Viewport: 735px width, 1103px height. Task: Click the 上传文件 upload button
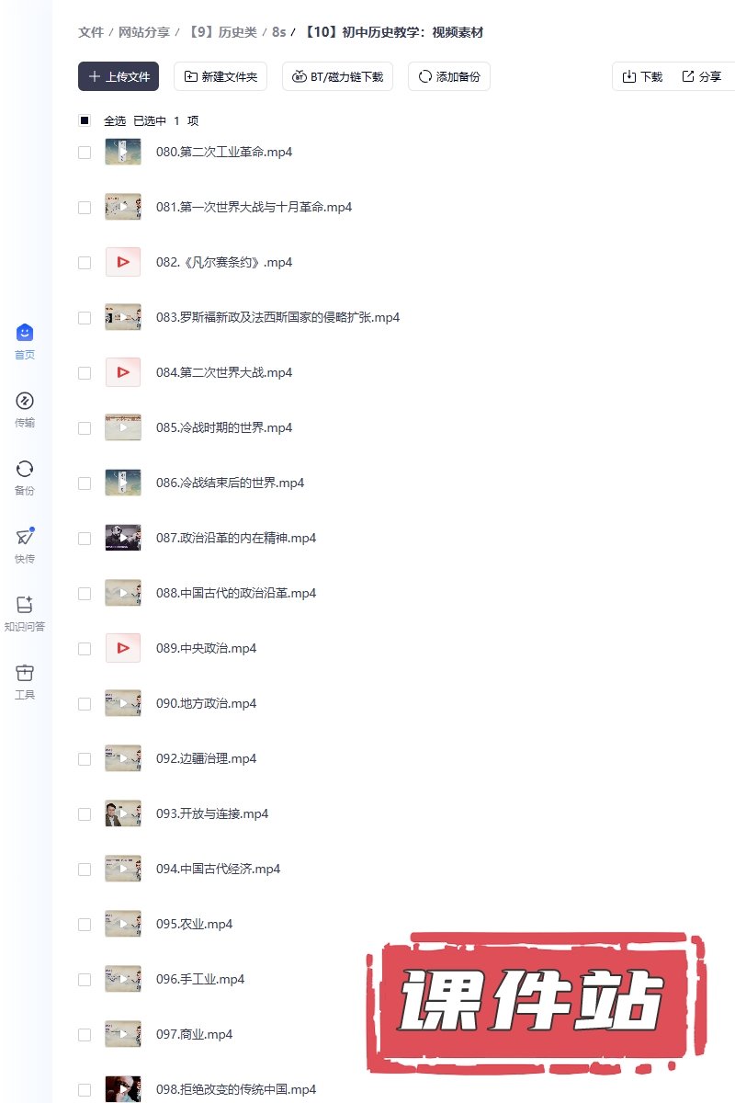(x=119, y=76)
